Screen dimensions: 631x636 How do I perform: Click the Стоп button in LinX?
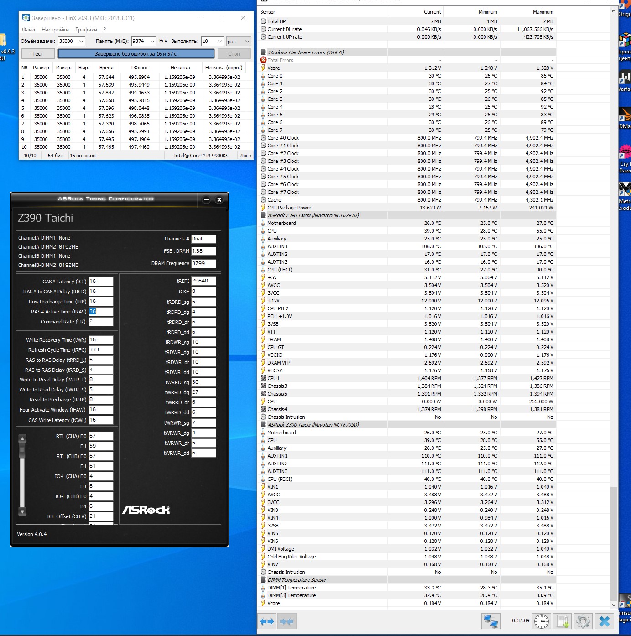point(234,54)
